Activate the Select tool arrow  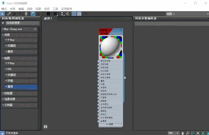[x=3, y=14]
